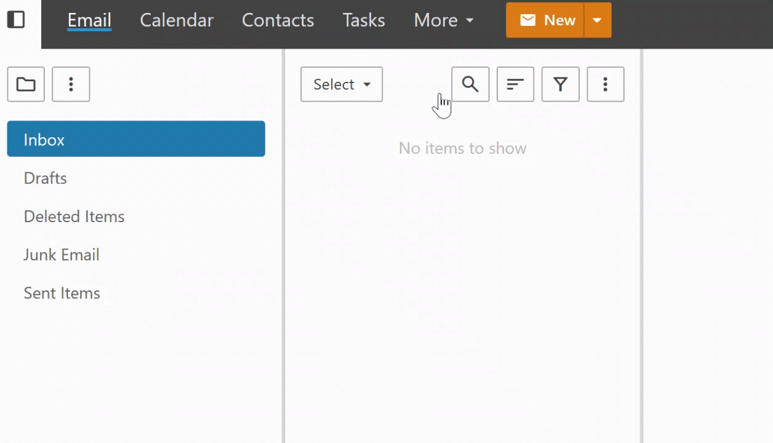Switch to the Email tab
The image size is (773, 443).
pyautogui.click(x=89, y=20)
